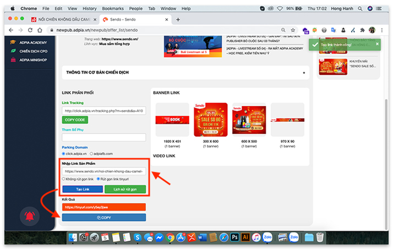Select the 1920 X 451 banner thumbnail
Screen dimensions: 393x250
click(x=172, y=120)
